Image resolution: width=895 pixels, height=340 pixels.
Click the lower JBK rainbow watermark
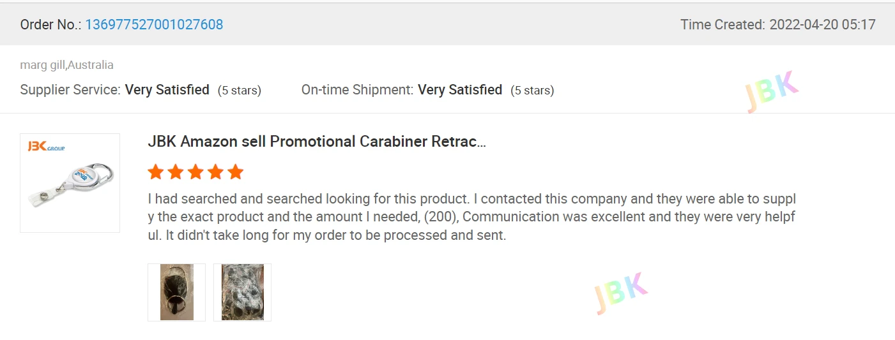tap(620, 293)
